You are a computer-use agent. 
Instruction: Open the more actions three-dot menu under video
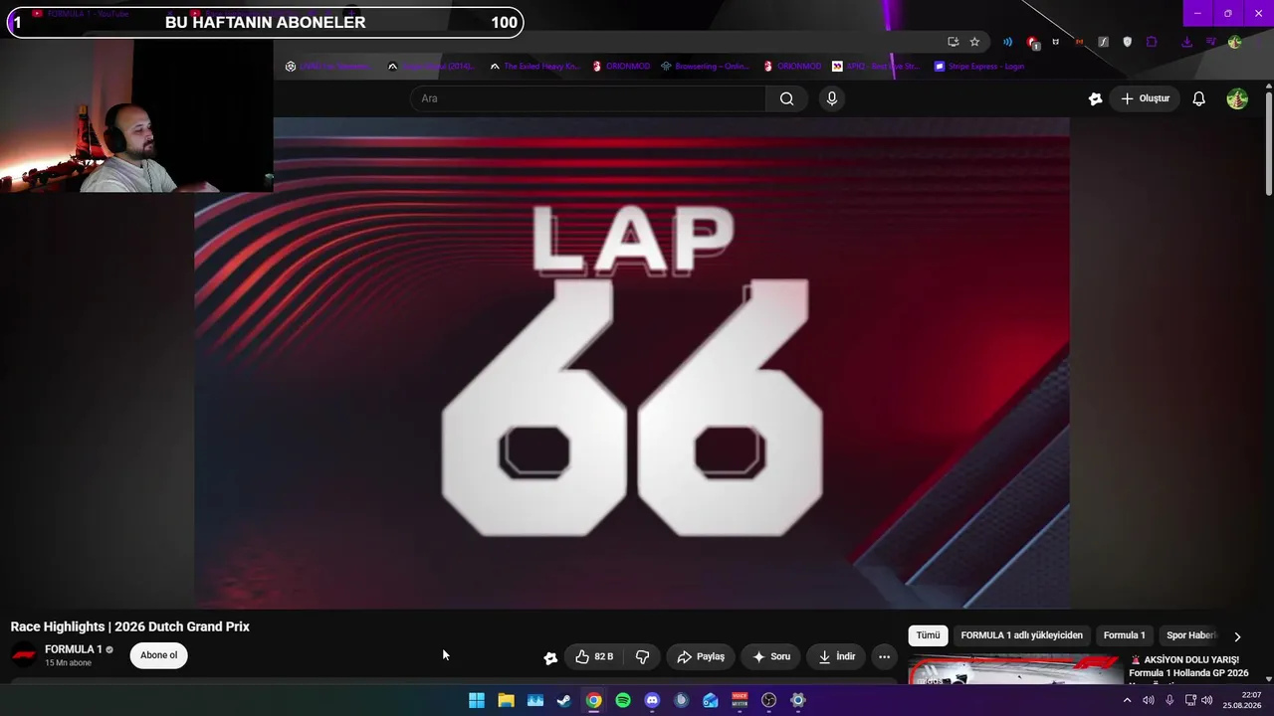pos(884,656)
